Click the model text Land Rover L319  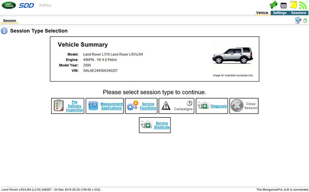(x=96, y=54)
